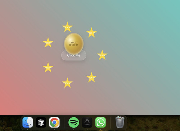180x131 pixels.
Task: Click the translucent Click Me button
Action: coord(74,55)
